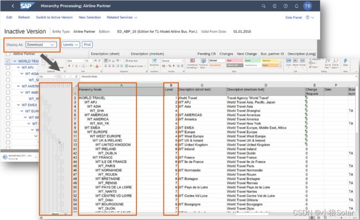Open the Display As Download dropdown
Screen dimensions: 360x220
[41, 44]
